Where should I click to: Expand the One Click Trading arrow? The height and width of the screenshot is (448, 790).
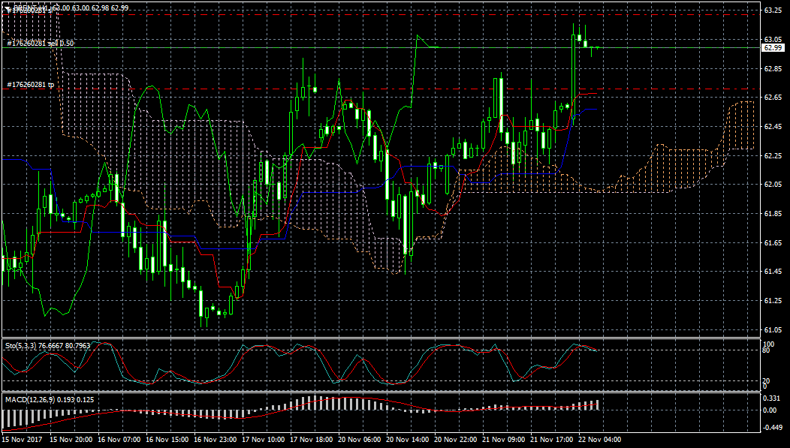7,8
